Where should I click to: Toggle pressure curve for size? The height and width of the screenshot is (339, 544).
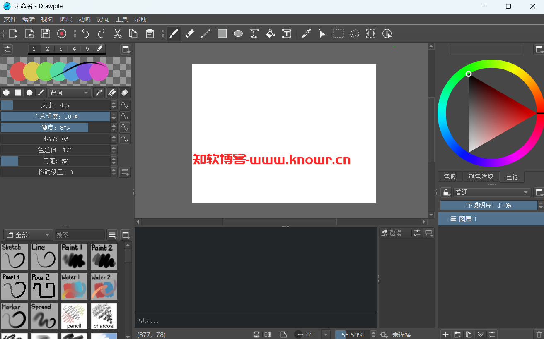coord(125,105)
